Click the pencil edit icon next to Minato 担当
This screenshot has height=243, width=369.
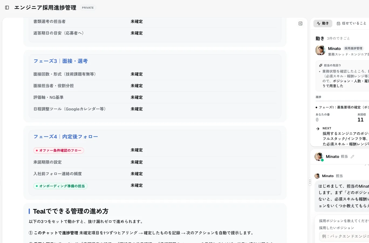click(x=352, y=157)
